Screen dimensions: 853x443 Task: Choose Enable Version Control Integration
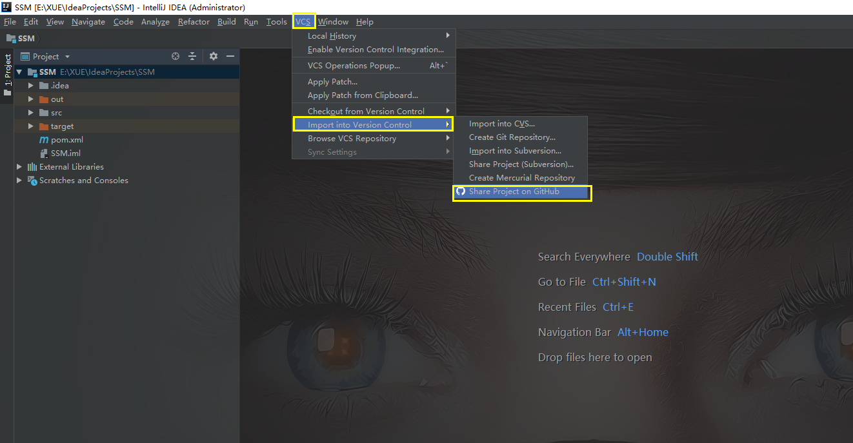pos(374,50)
